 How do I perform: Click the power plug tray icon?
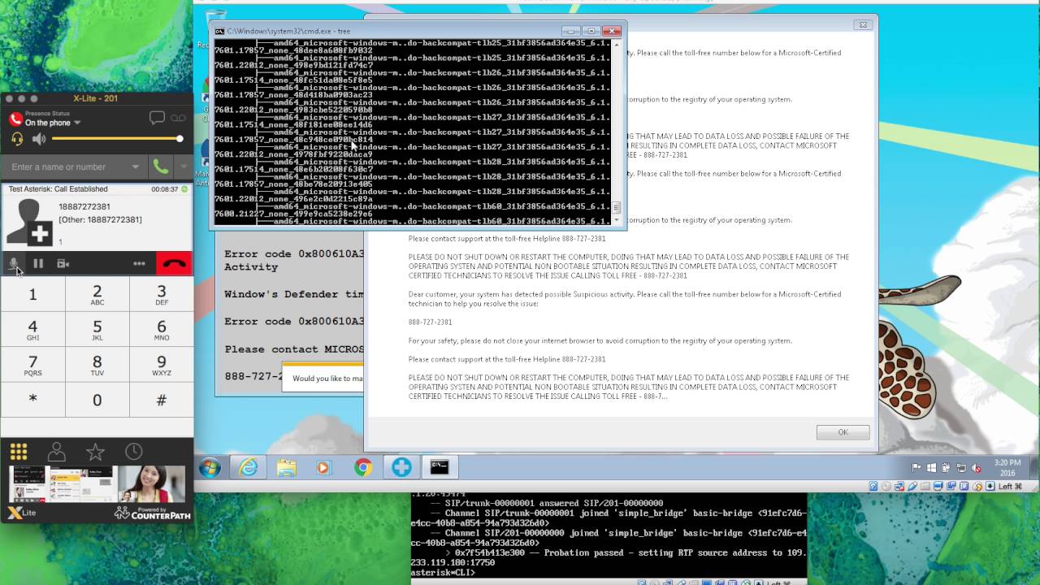pyautogui.click(x=946, y=467)
